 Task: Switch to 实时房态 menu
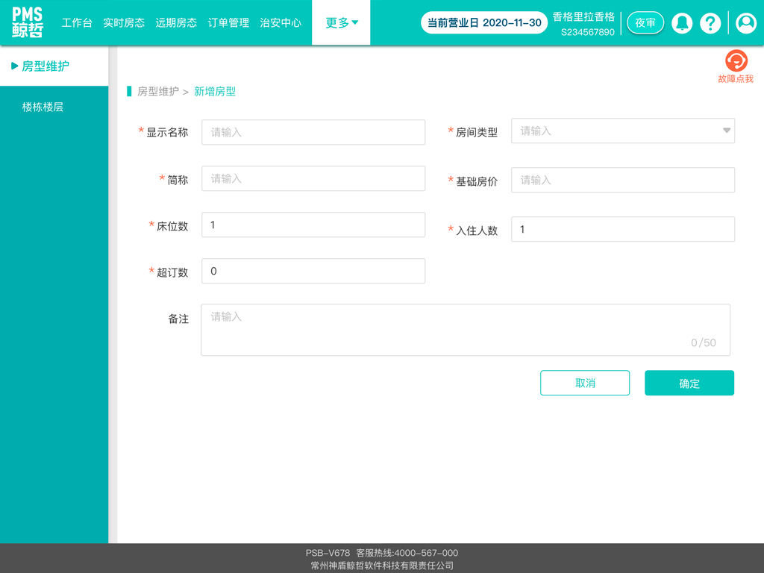pos(124,23)
